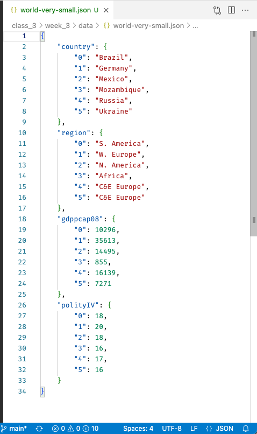Click the "Mexico" string
257x434 pixels.
point(112,79)
